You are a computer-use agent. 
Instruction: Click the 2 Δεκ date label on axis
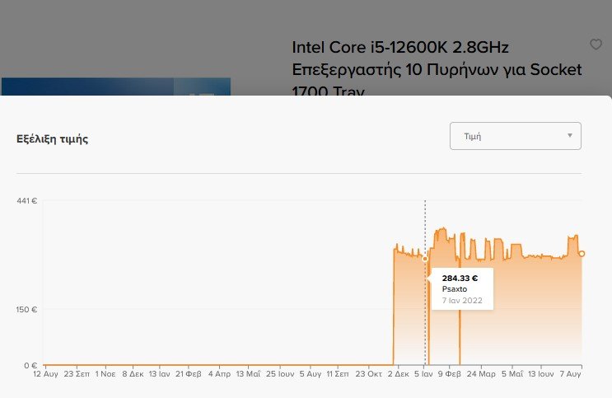click(398, 374)
